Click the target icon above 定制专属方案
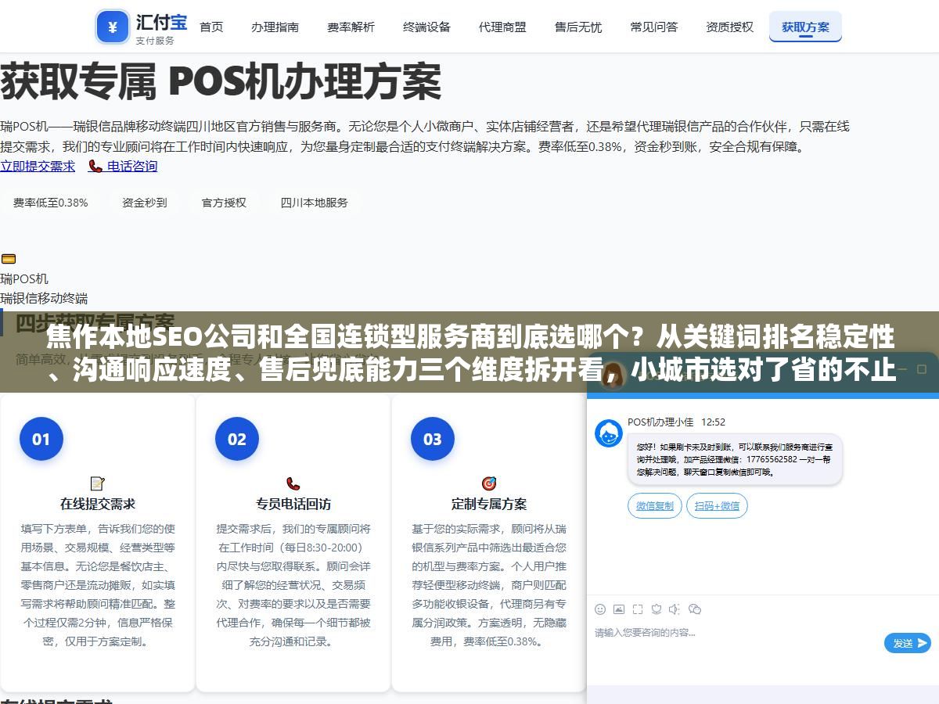The height and width of the screenshot is (704, 939). [x=489, y=483]
